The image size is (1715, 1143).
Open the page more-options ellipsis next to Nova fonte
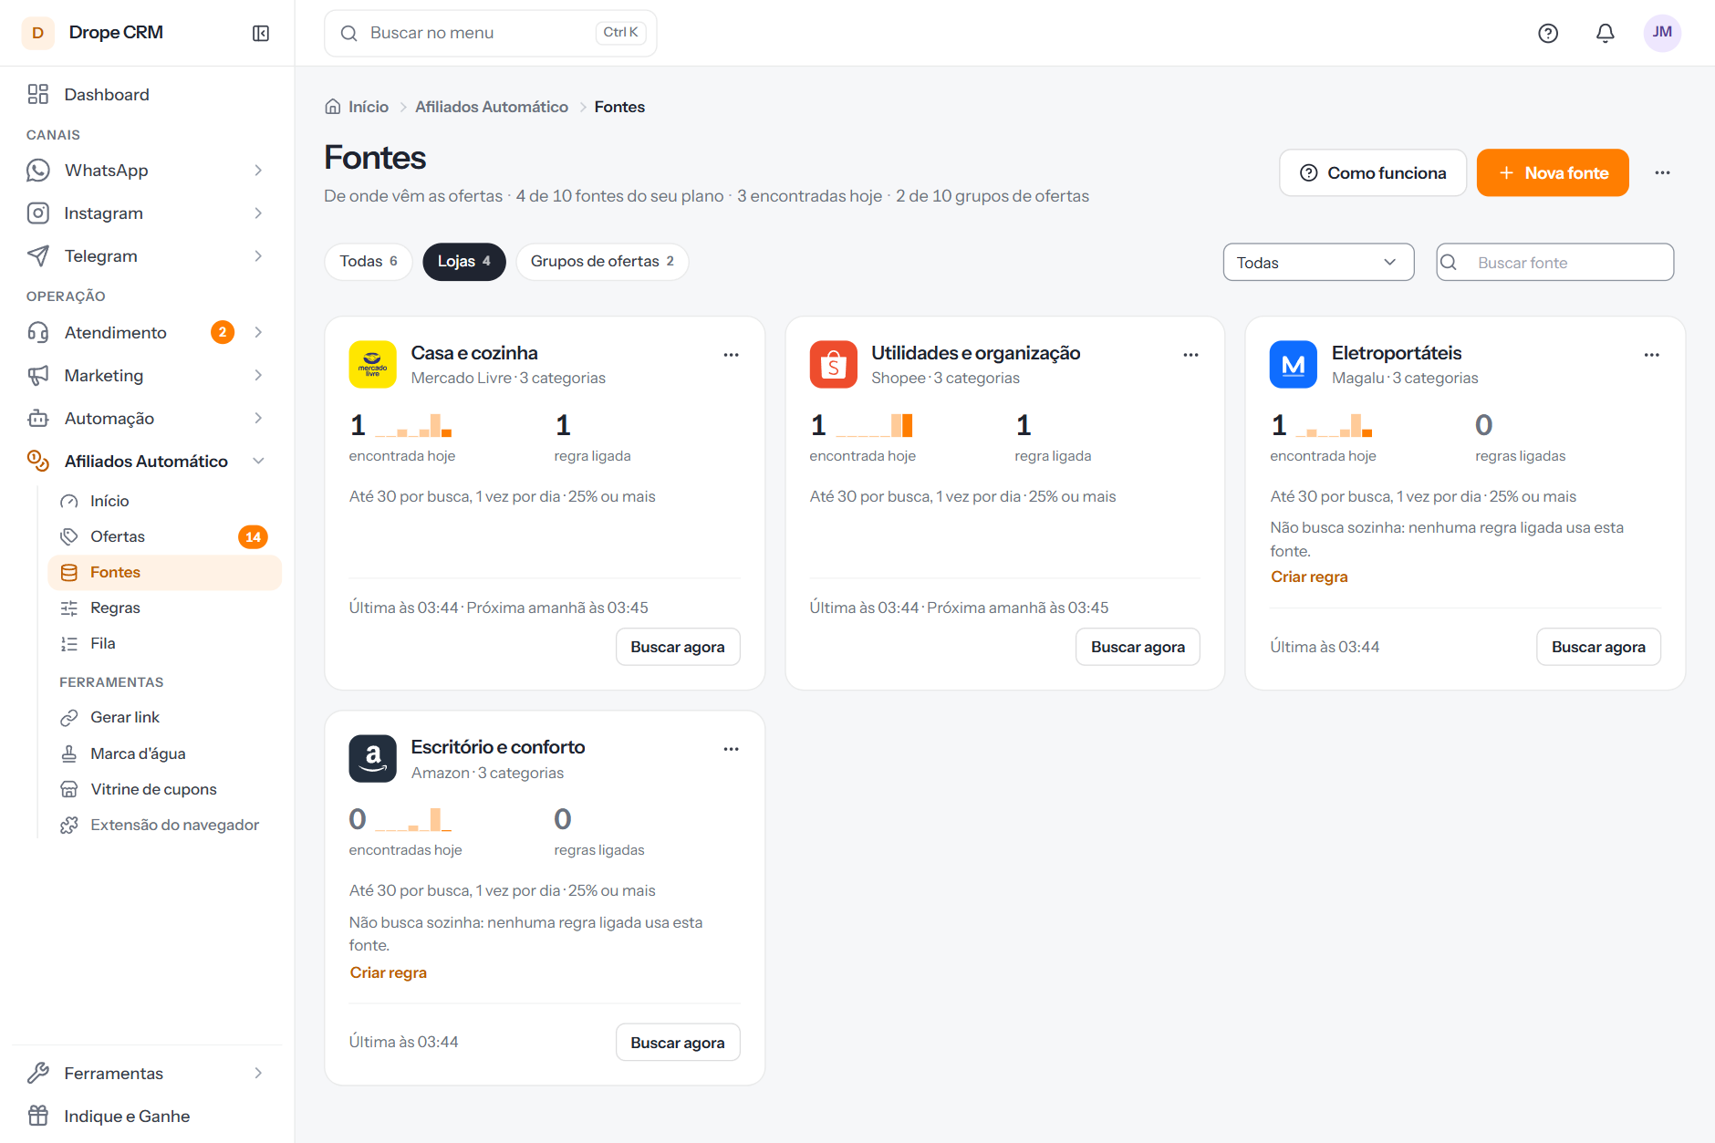click(1662, 172)
